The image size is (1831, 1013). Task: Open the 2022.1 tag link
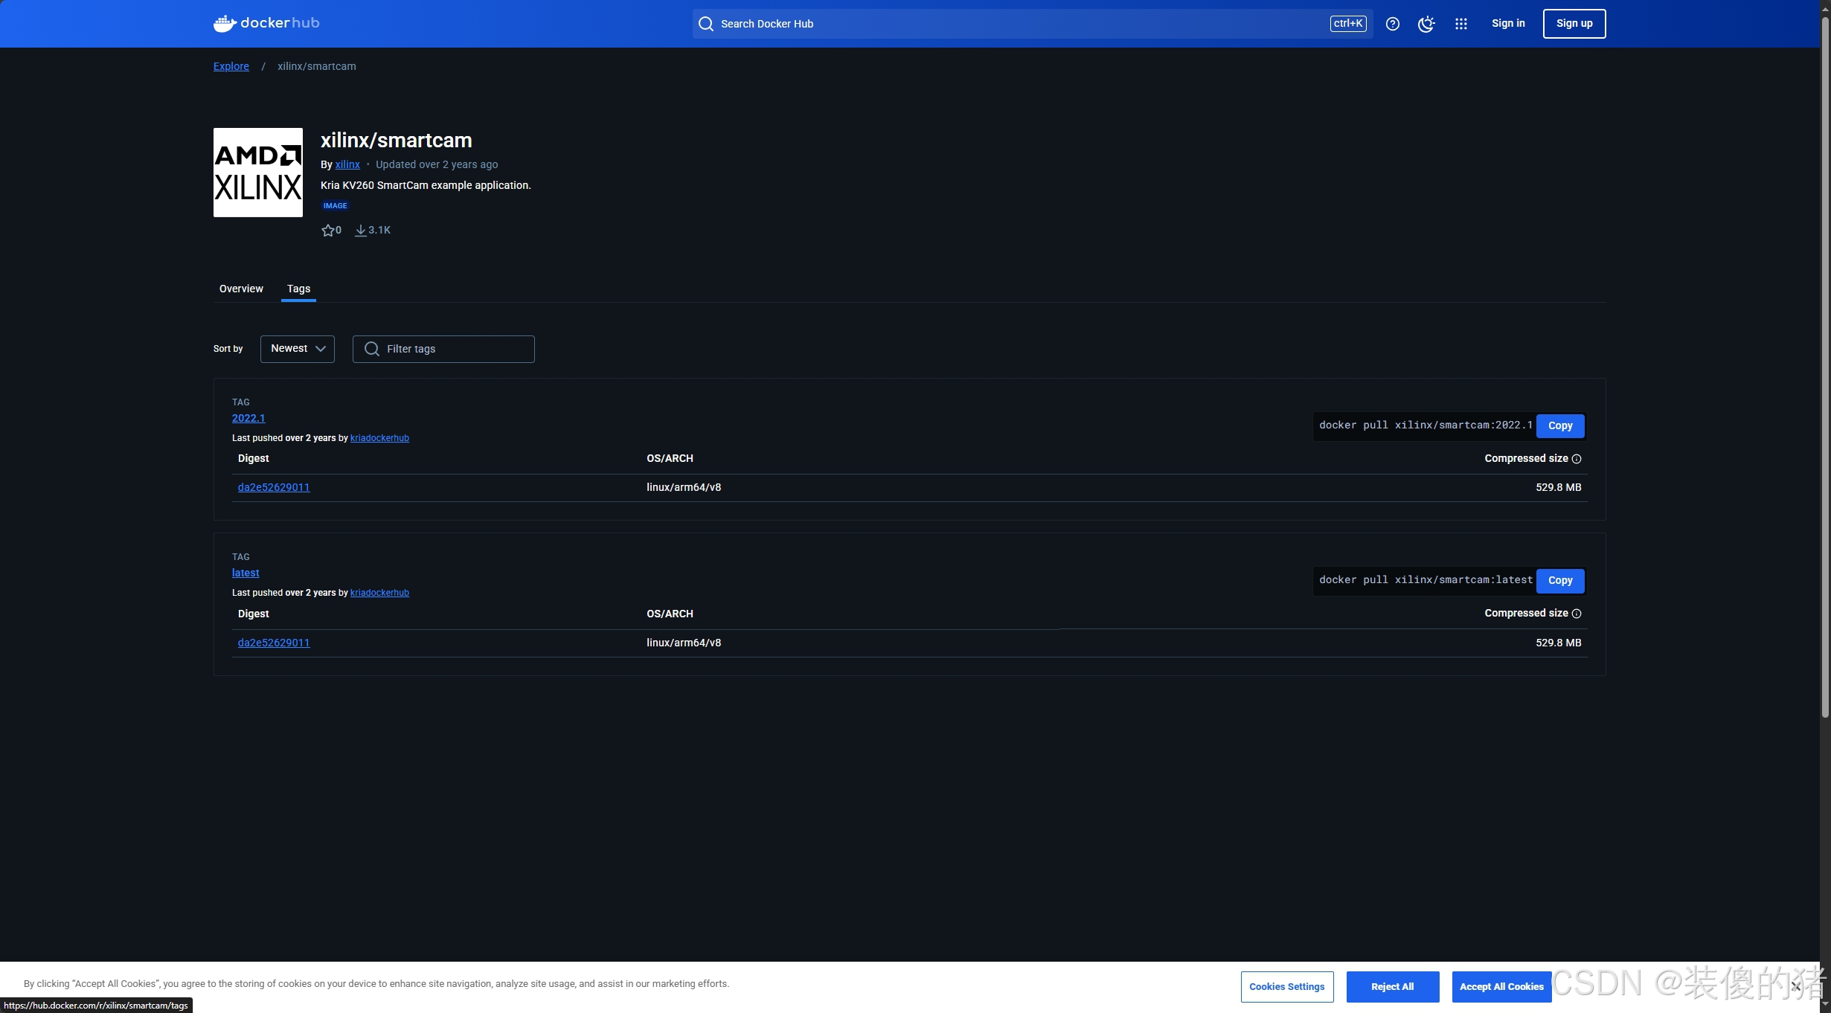pos(248,418)
